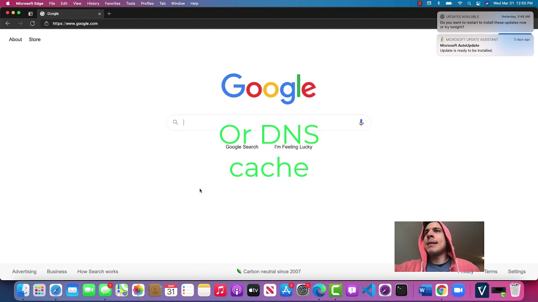Open Photos from the dock
The image size is (538, 302).
click(x=138, y=290)
